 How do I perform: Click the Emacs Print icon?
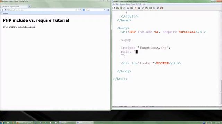154,8
